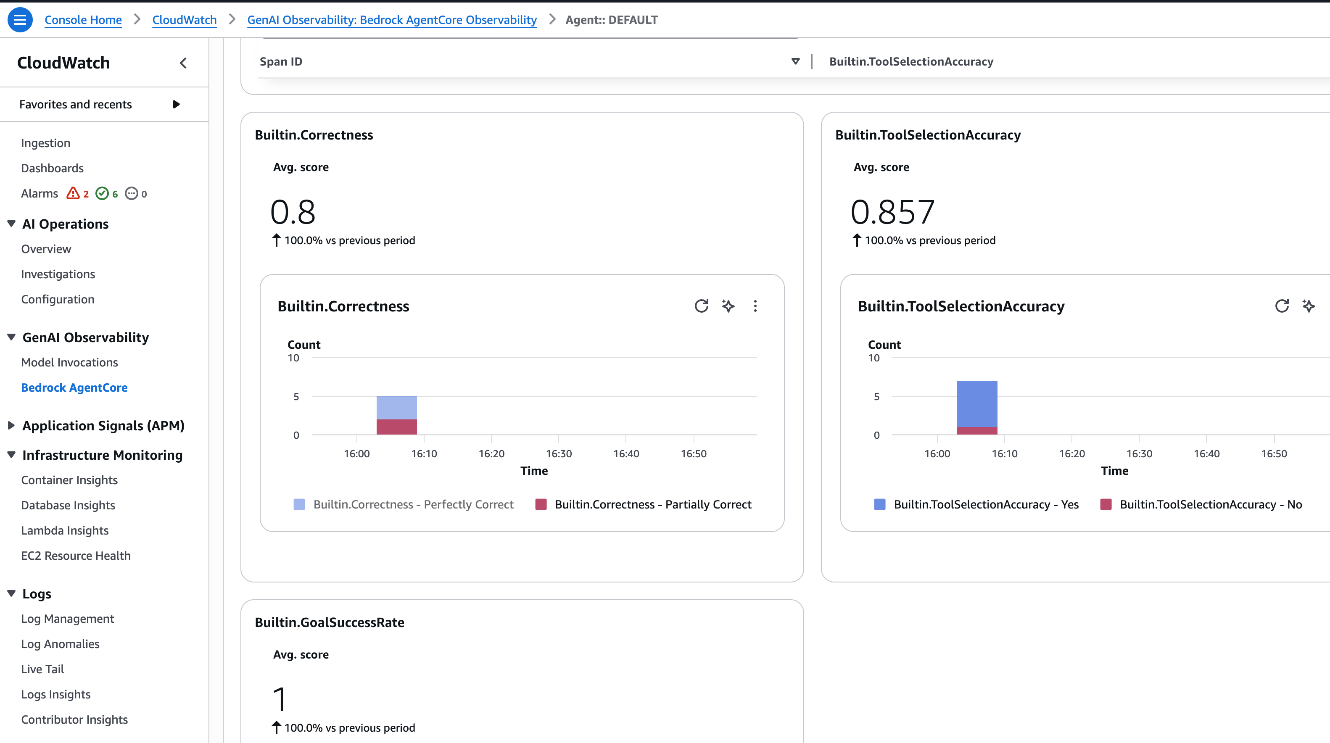Screen dimensions: 1330x743
Task: Click the green OK alarms icon
Action: pyautogui.click(x=102, y=194)
